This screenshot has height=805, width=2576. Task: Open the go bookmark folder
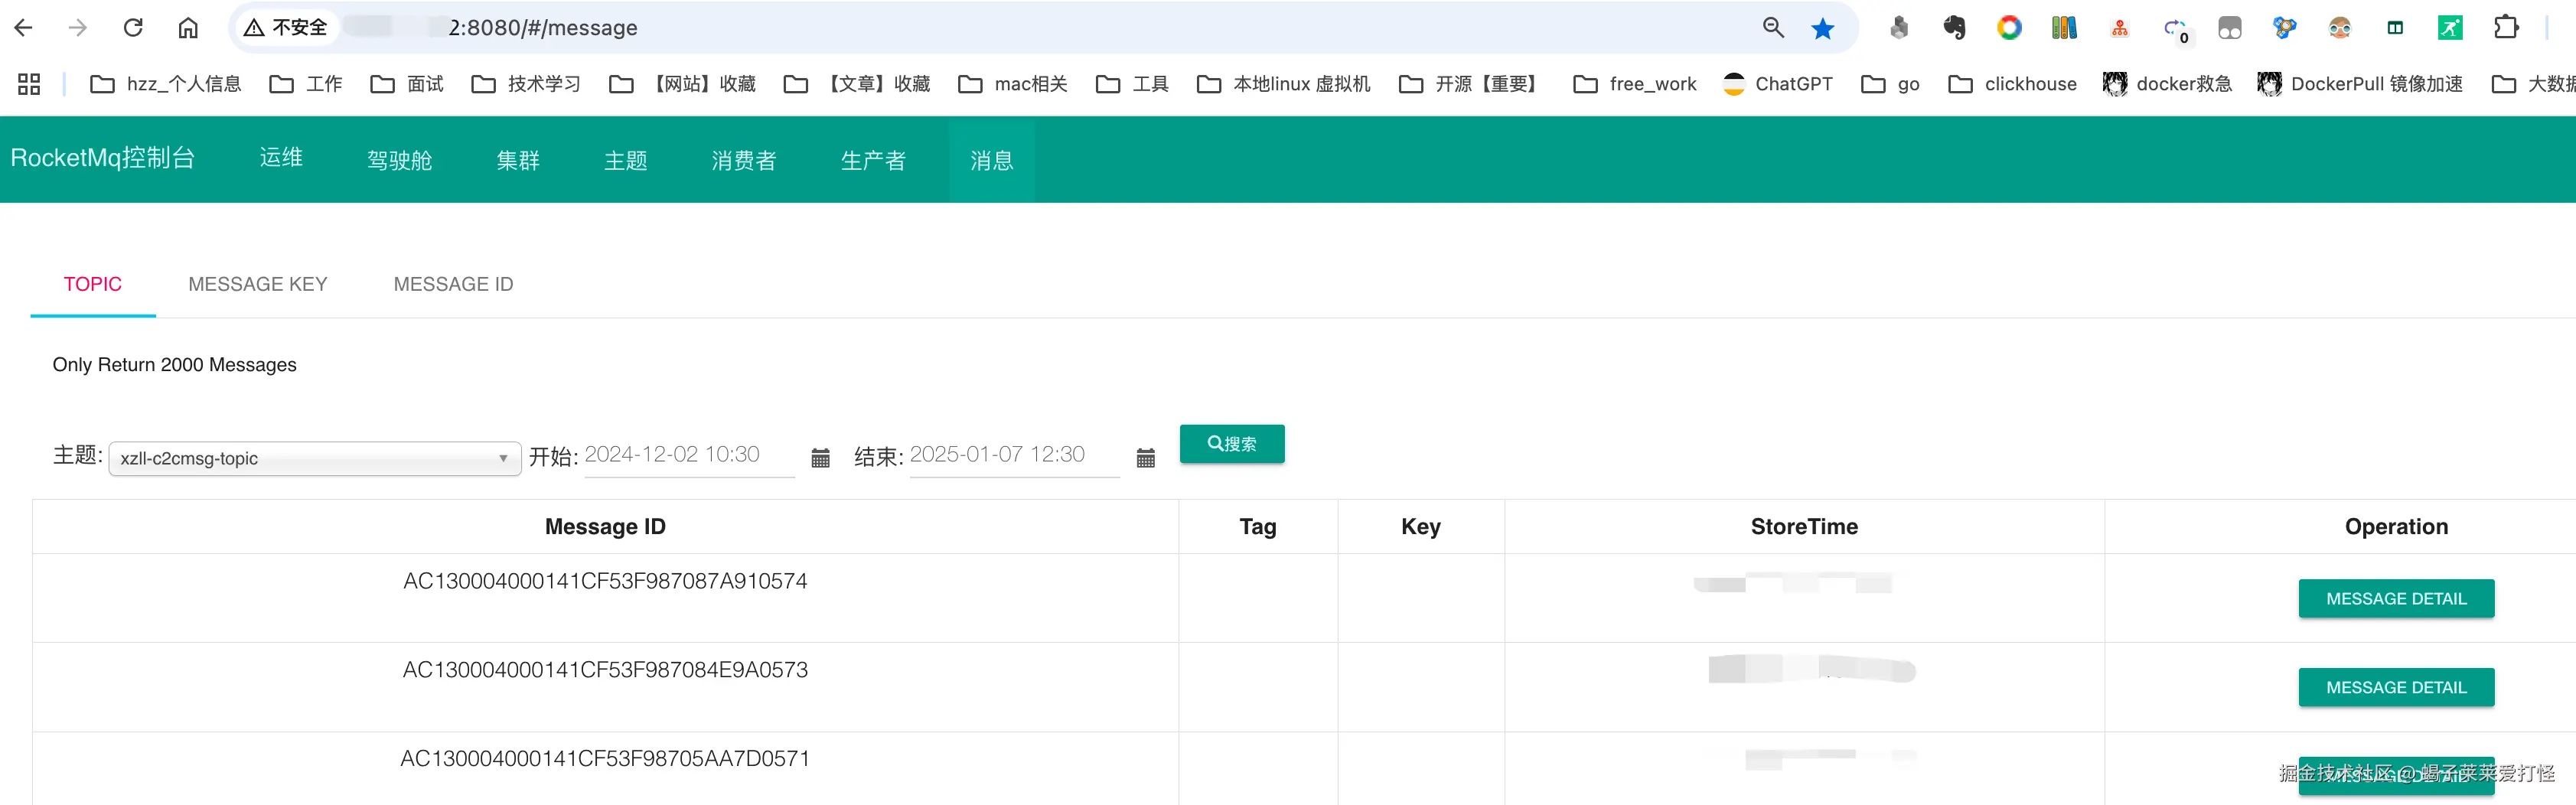pos(1890,84)
